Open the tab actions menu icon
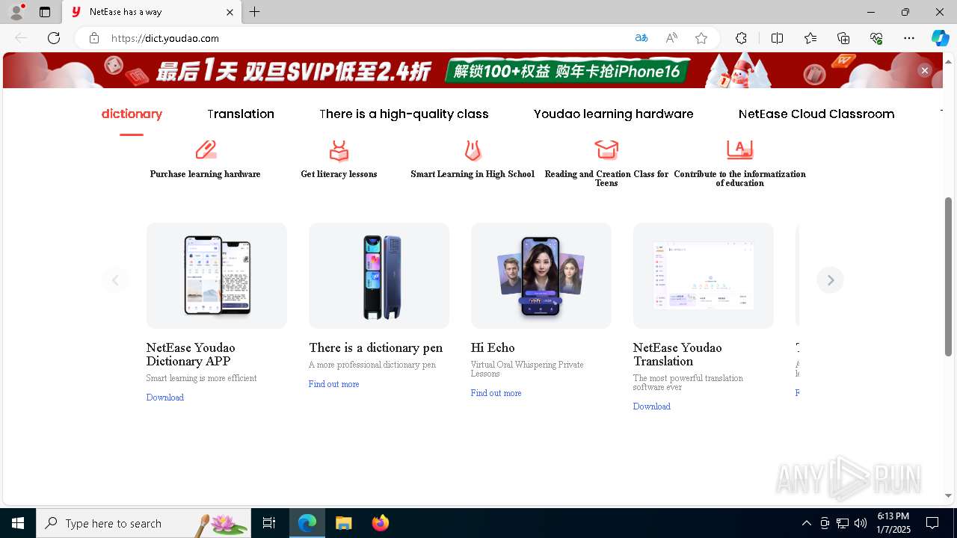Image resolution: width=957 pixels, height=538 pixels. [x=45, y=12]
